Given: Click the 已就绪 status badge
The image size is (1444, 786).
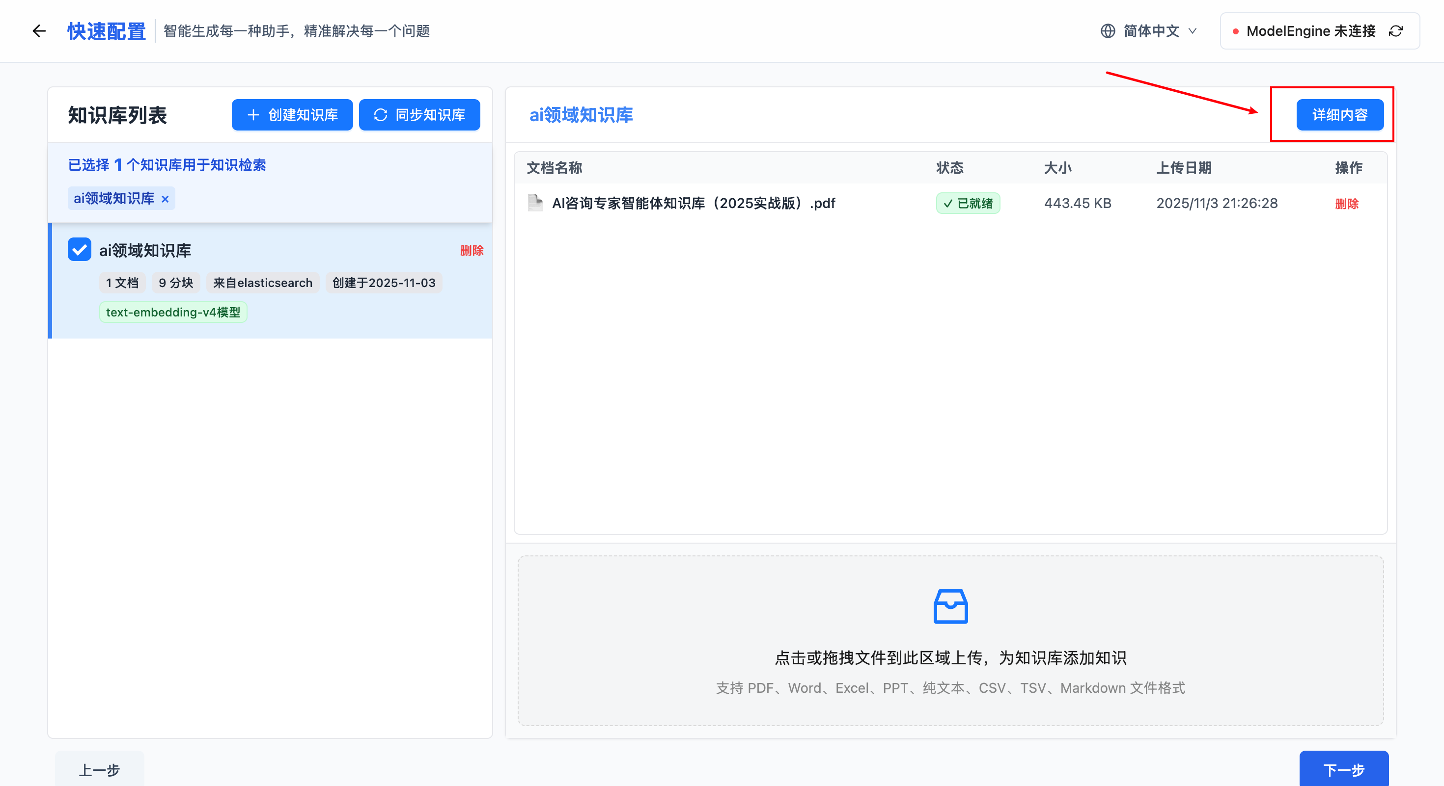Looking at the screenshot, I should [x=968, y=203].
